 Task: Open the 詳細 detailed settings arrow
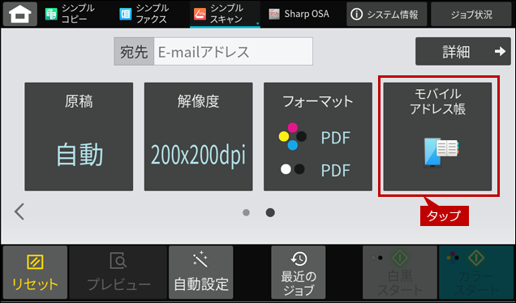tap(463, 51)
